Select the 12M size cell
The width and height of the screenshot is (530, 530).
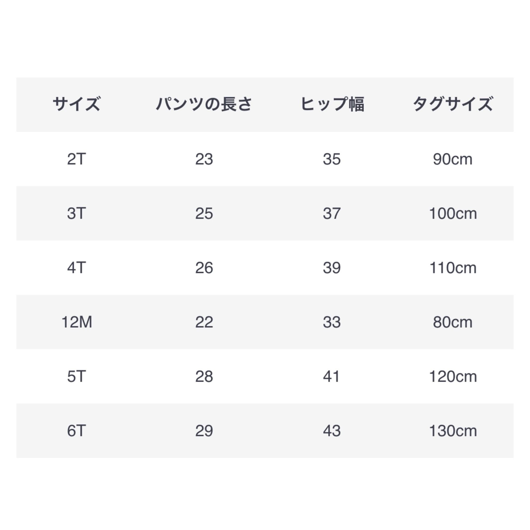point(77,322)
